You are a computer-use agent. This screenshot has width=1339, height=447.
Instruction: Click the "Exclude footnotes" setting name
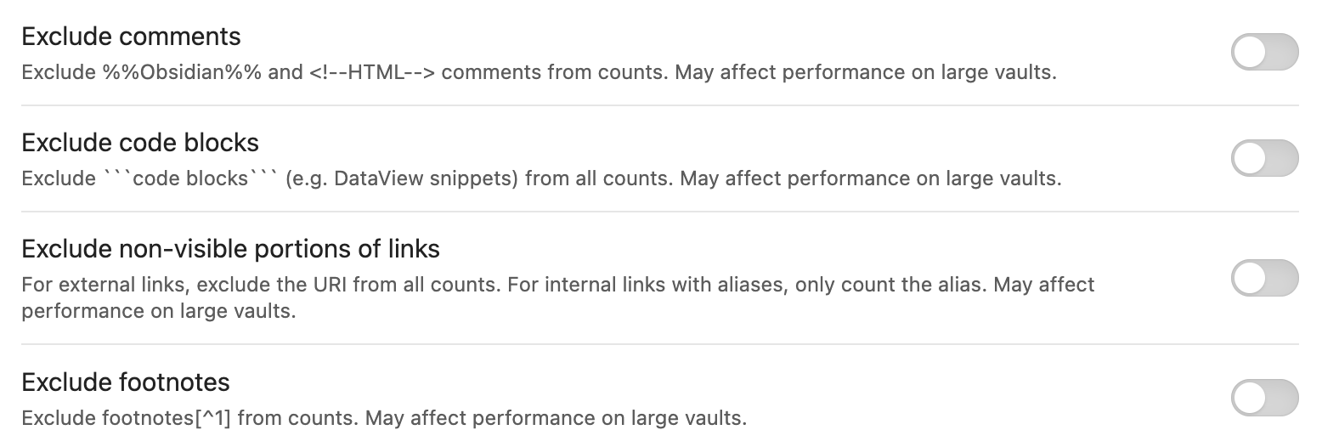126,382
